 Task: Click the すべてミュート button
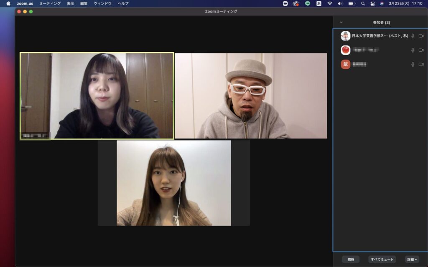coord(382,259)
